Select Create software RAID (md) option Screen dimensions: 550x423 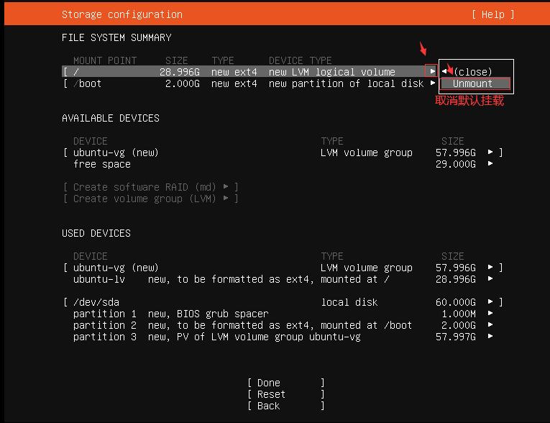point(150,187)
